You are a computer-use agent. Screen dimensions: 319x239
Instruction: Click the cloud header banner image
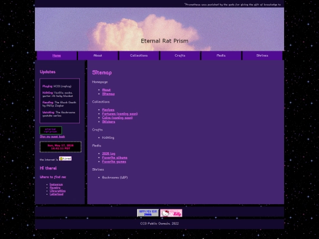(159, 29)
